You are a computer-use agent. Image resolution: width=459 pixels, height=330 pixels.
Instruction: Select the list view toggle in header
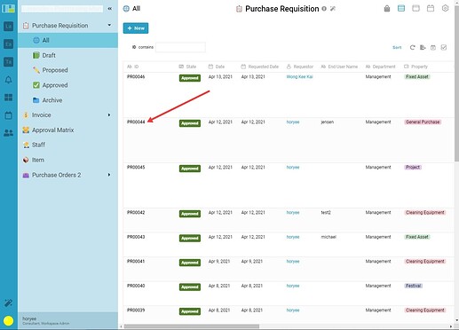401,9
